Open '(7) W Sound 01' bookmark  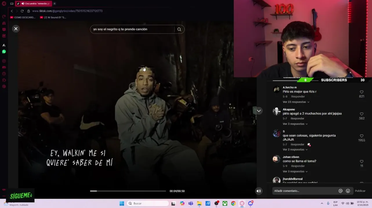point(53,17)
